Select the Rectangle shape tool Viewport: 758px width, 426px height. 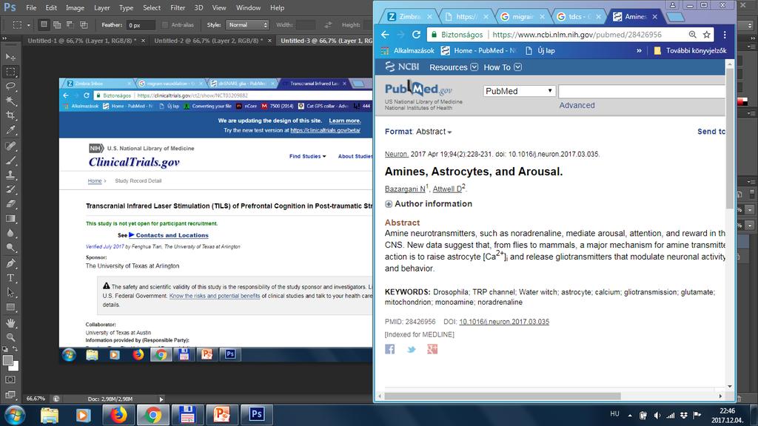pos(10,307)
